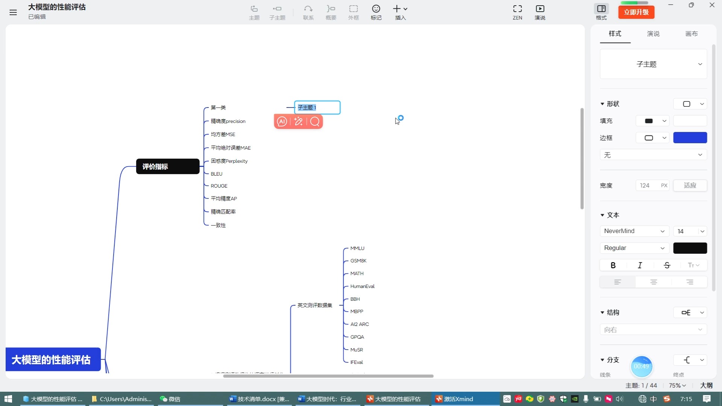This screenshot has width=722, height=406.
Task: Open the text case Tt dropdown
Action: (x=693, y=265)
